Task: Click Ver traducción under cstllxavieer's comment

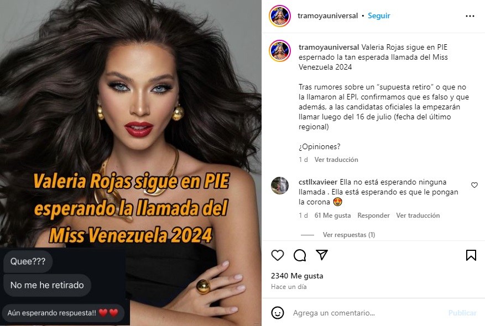Action: coord(418,215)
